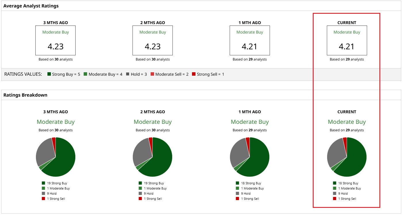Click the gray Hold = 3 legend swatch

point(128,74)
